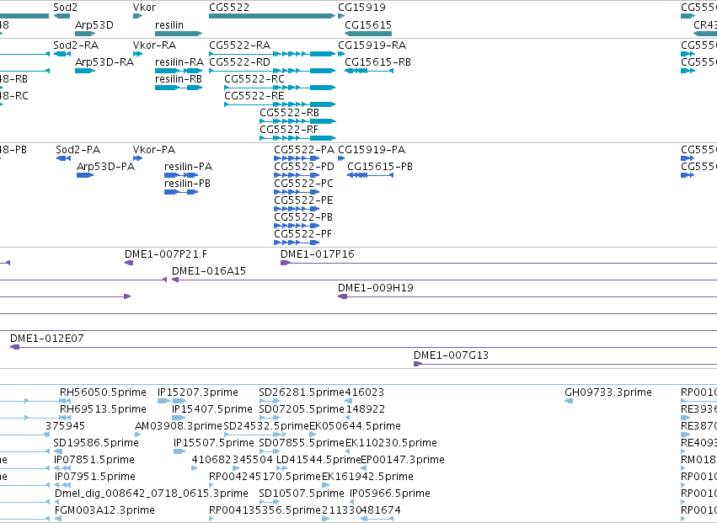Click EST RH56050.5prime label
The height and width of the screenshot is (523, 717).
(104, 392)
